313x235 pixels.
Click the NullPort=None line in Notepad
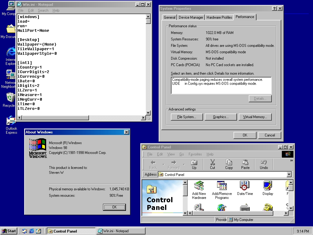(x=33, y=31)
